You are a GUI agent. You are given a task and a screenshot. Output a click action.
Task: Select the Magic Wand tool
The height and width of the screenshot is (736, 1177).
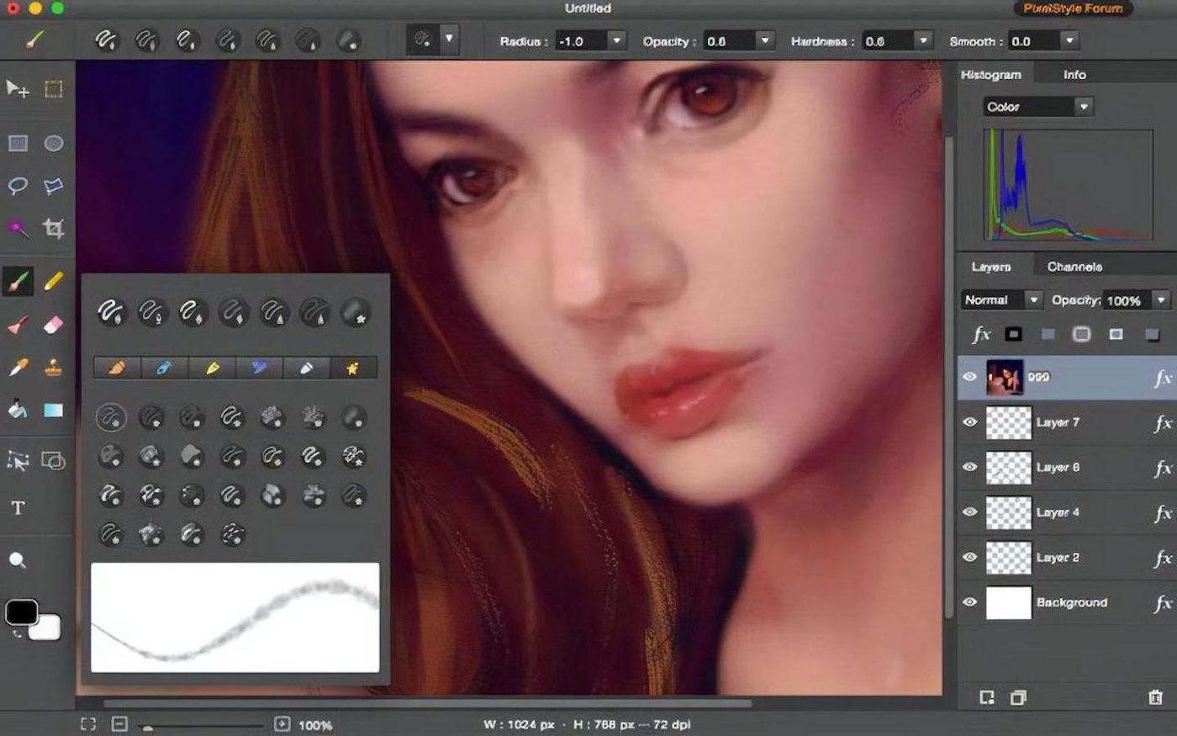[x=18, y=228]
